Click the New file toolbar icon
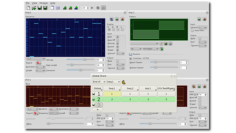Image resolution: width=236 pixels, height=133 pixels. [28, 8]
